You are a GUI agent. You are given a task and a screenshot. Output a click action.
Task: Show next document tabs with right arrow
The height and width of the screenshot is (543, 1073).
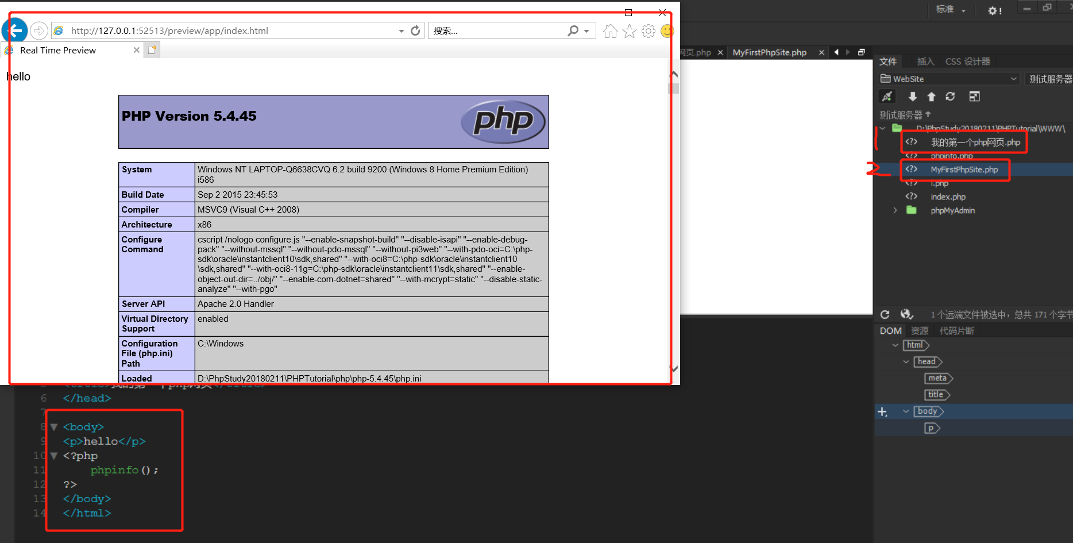pos(848,52)
